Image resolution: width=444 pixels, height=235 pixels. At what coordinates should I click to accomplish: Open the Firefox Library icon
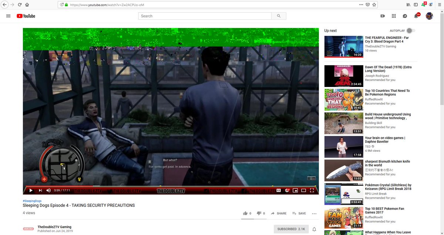(x=408, y=5)
